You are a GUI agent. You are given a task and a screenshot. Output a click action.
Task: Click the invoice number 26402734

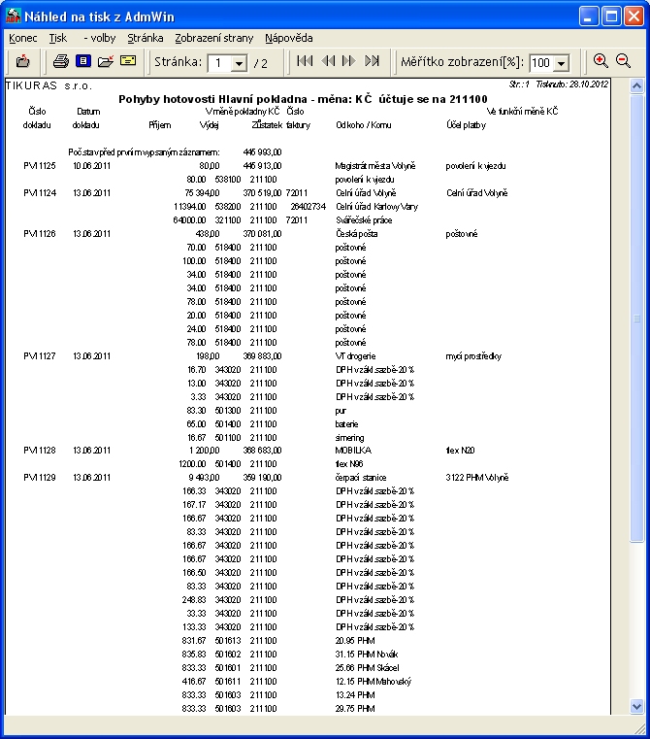(x=309, y=207)
